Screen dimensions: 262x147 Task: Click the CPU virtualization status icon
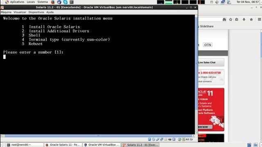174,139
